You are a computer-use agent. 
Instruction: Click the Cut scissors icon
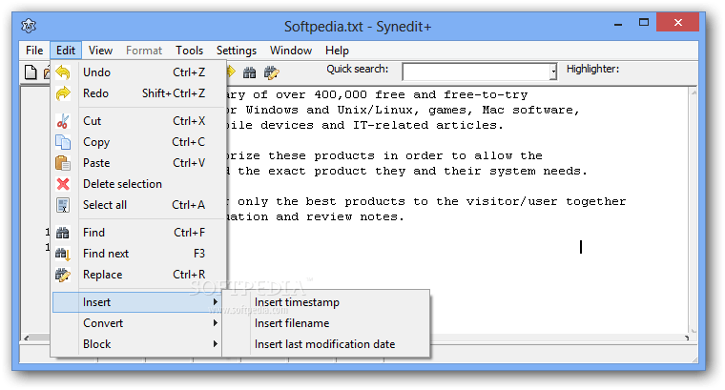(x=63, y=121)
